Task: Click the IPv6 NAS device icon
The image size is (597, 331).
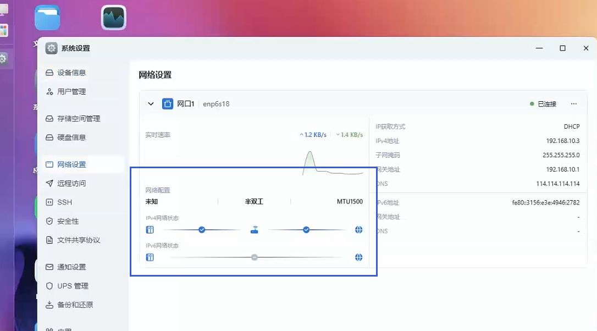Action: point(150,257)
